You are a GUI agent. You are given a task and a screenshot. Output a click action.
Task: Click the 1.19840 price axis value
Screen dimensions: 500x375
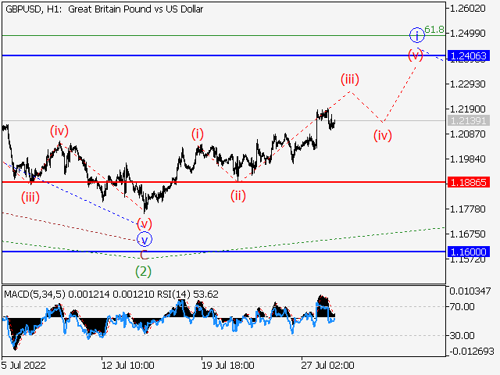[468, 159]
